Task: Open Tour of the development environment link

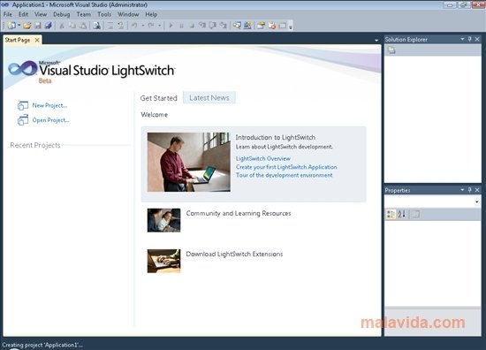Action: point(284,175)
